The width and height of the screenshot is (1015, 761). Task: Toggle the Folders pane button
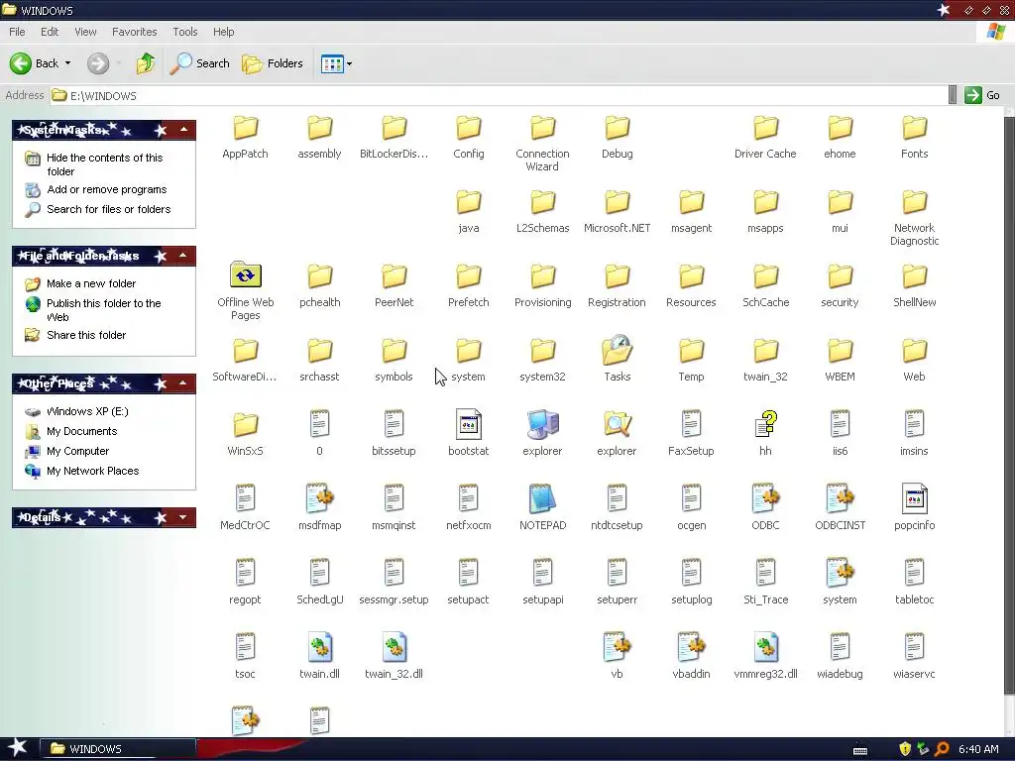pos(272,63)
